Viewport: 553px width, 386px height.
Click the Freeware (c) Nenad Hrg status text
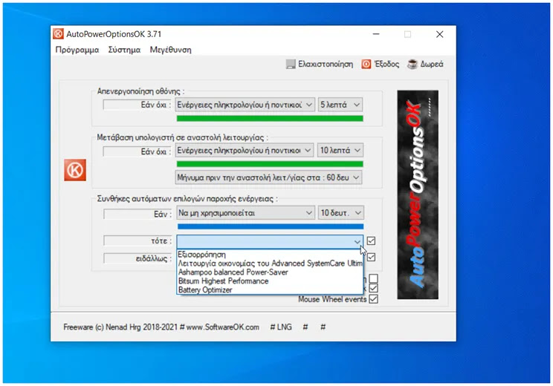point(120,327)
